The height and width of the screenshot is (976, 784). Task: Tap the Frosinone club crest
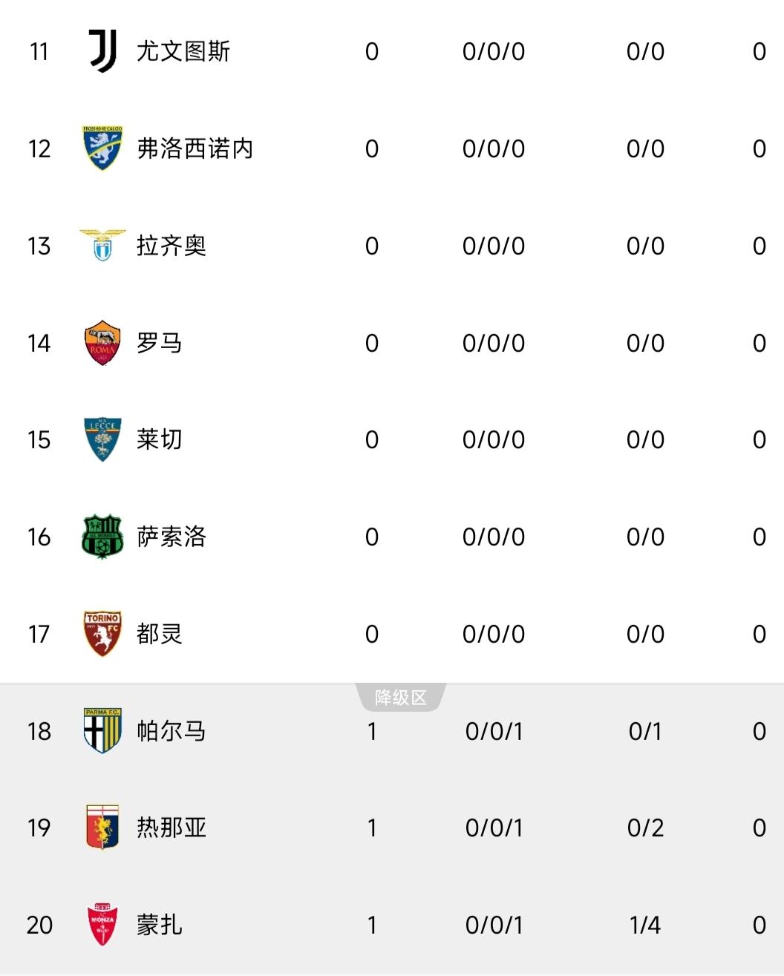[x=102, y=148]
